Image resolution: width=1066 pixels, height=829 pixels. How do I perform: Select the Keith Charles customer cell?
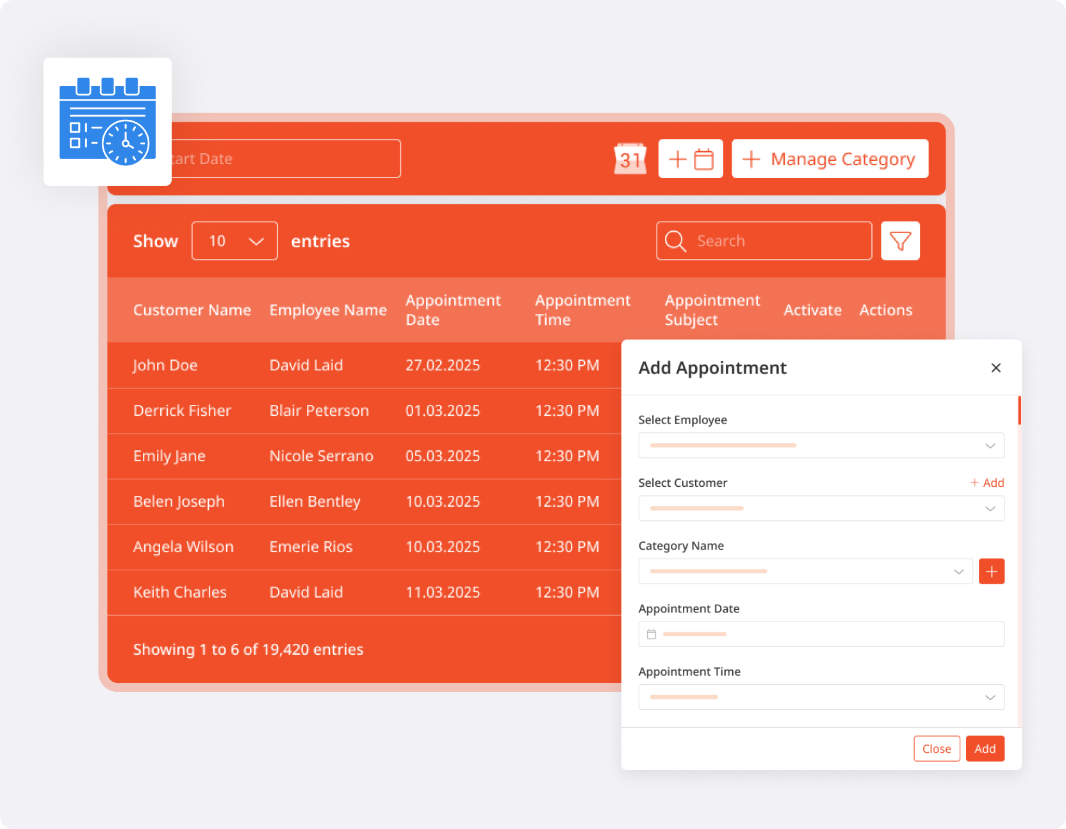coord(180,593)
